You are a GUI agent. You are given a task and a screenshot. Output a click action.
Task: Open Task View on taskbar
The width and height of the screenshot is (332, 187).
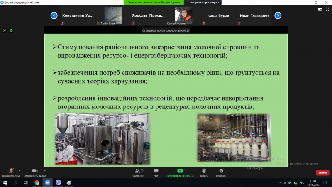tap(26, 182)
